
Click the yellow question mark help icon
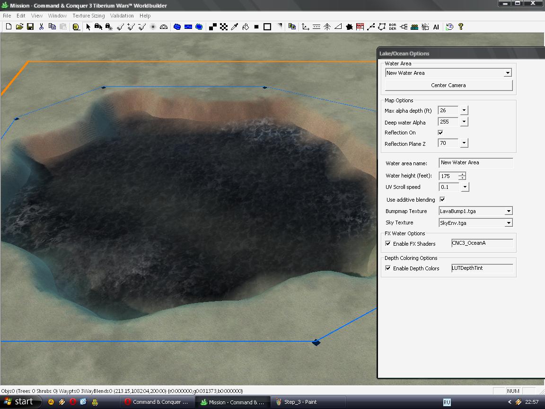pos(461,27)
